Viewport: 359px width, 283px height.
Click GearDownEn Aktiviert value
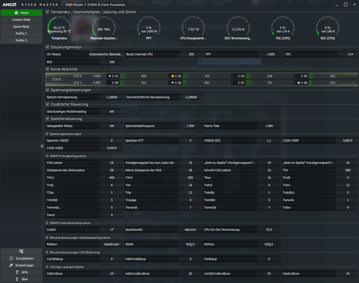coord(190,230)
